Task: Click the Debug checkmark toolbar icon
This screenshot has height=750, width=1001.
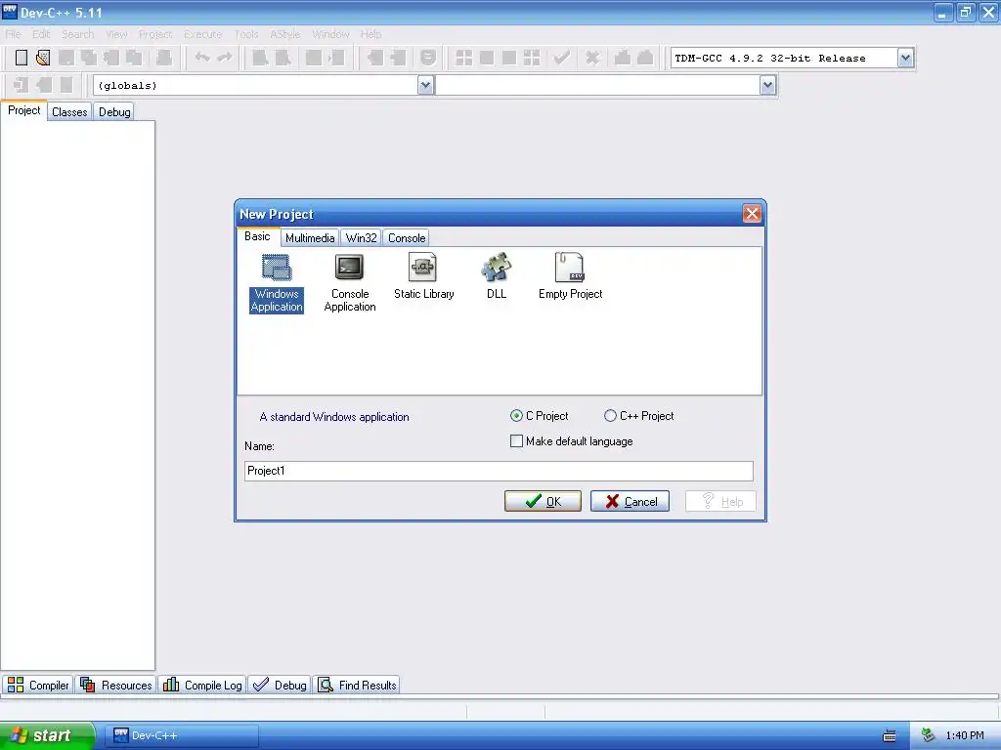Action: click(562, 58)
